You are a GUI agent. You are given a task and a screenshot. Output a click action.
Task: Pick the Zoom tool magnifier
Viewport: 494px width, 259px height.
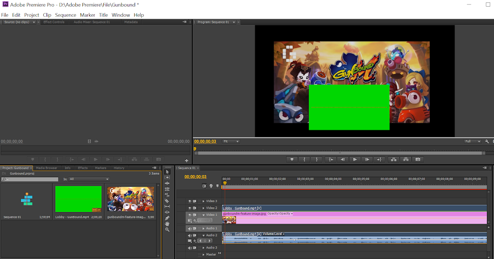point(167,229)
